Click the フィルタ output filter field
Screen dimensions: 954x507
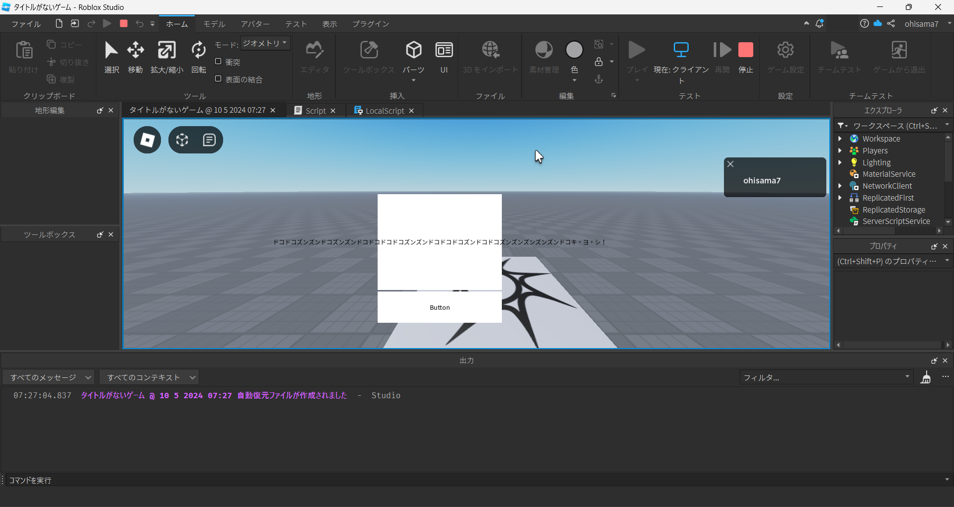point(827,377)
